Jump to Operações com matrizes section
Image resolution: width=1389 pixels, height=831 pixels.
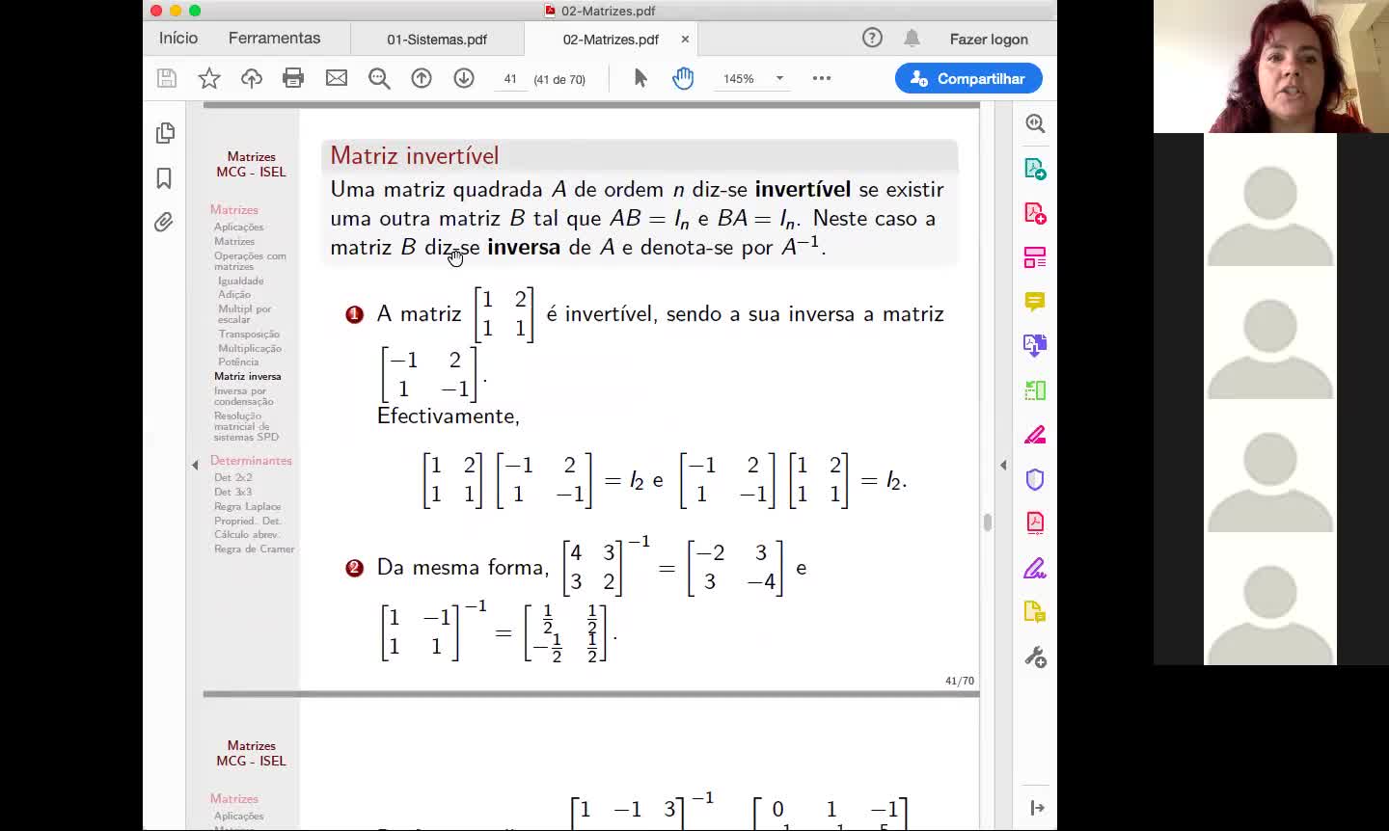pyautogui.click(x=250, y=261)
